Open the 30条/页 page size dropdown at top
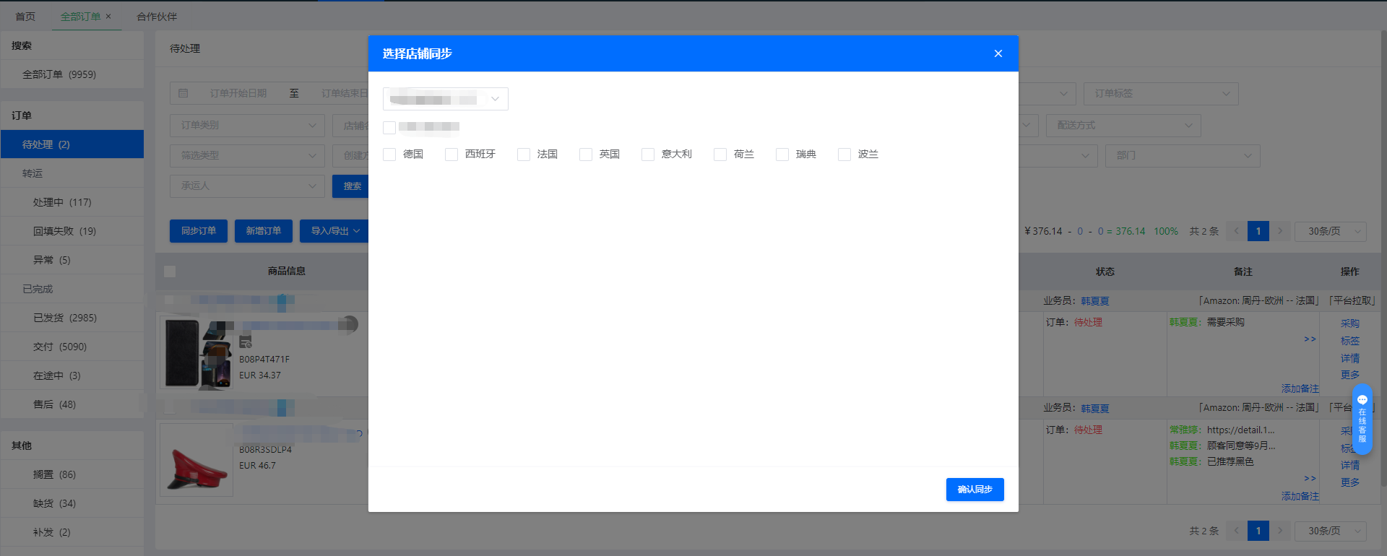Screen dimensions: 1387x556 click(1329, 231)
